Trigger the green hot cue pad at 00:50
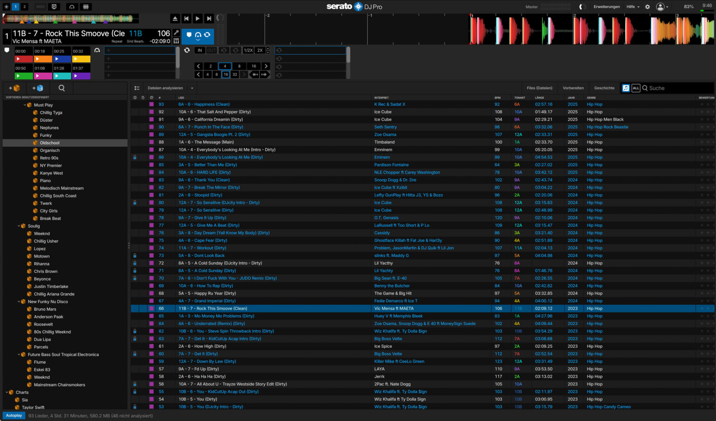This screenshot has height=421, width=716. 23,75
